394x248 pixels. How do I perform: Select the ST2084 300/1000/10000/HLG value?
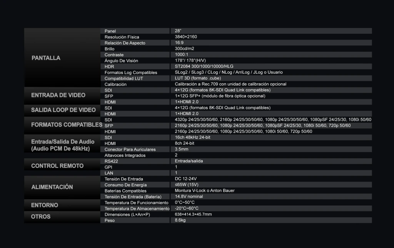204,66
